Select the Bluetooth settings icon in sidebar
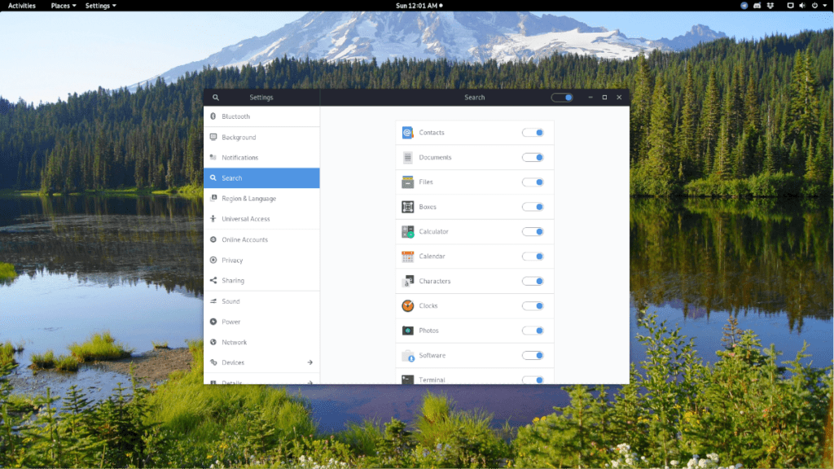Viewport: 834px width, 469px height. coord(217,116)
